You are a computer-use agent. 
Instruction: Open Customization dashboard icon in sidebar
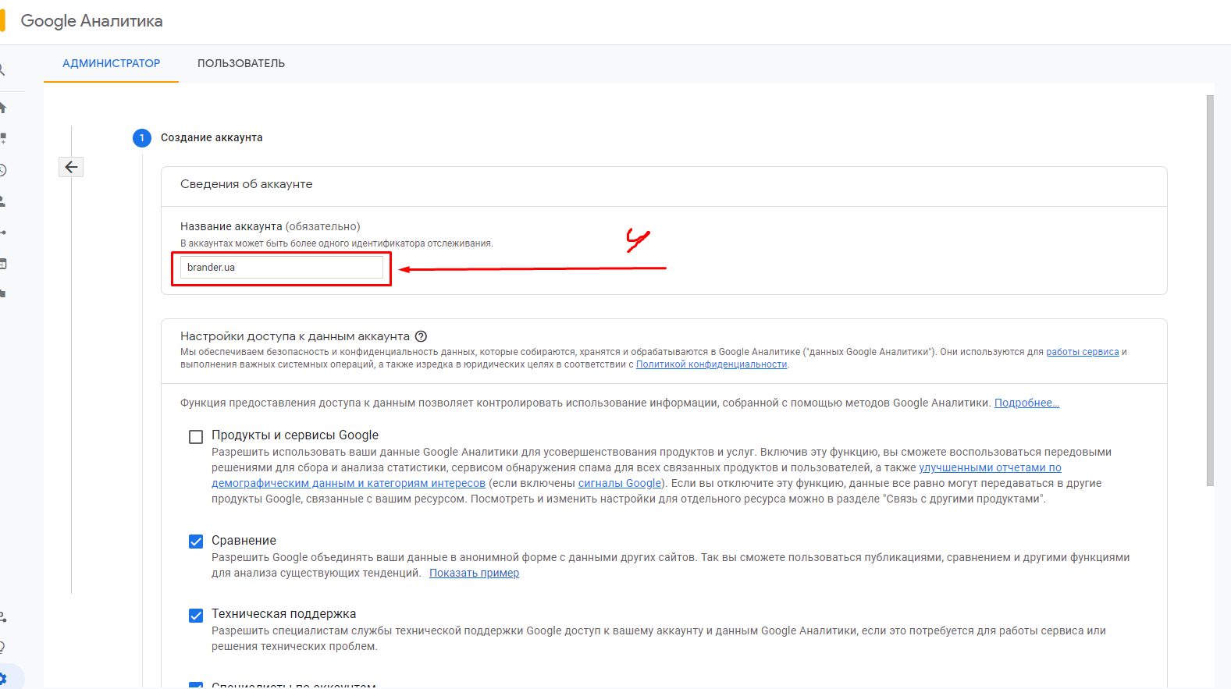pyautogui.click(x=3, y=138)
